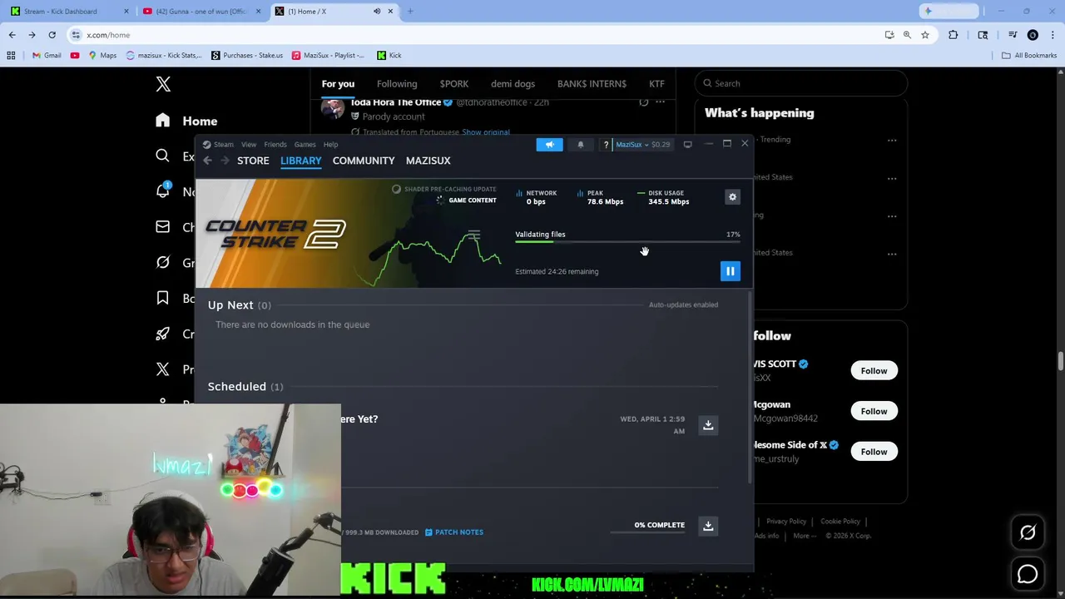Viewport: 1065px width, 599px height.
Task: Click Show original translation link
Action: pyautogui.click(x=486, y=132)
